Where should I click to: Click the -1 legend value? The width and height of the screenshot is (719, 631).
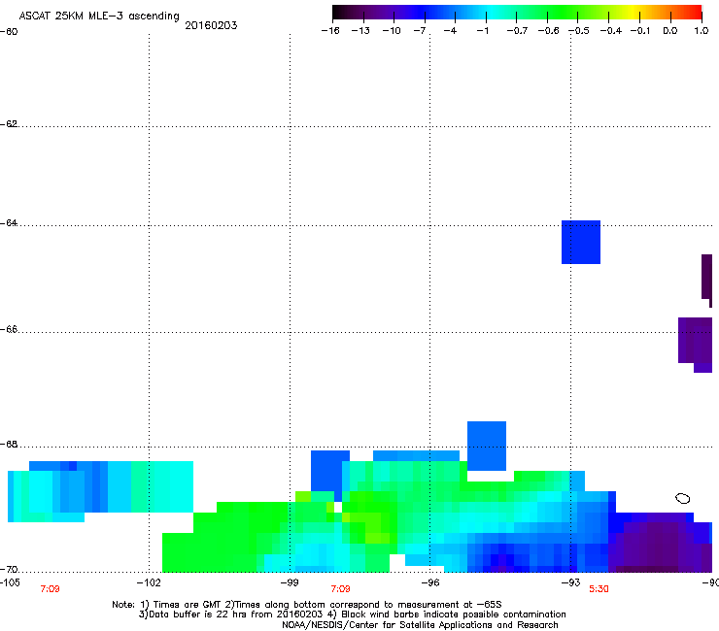pos(482,31)
